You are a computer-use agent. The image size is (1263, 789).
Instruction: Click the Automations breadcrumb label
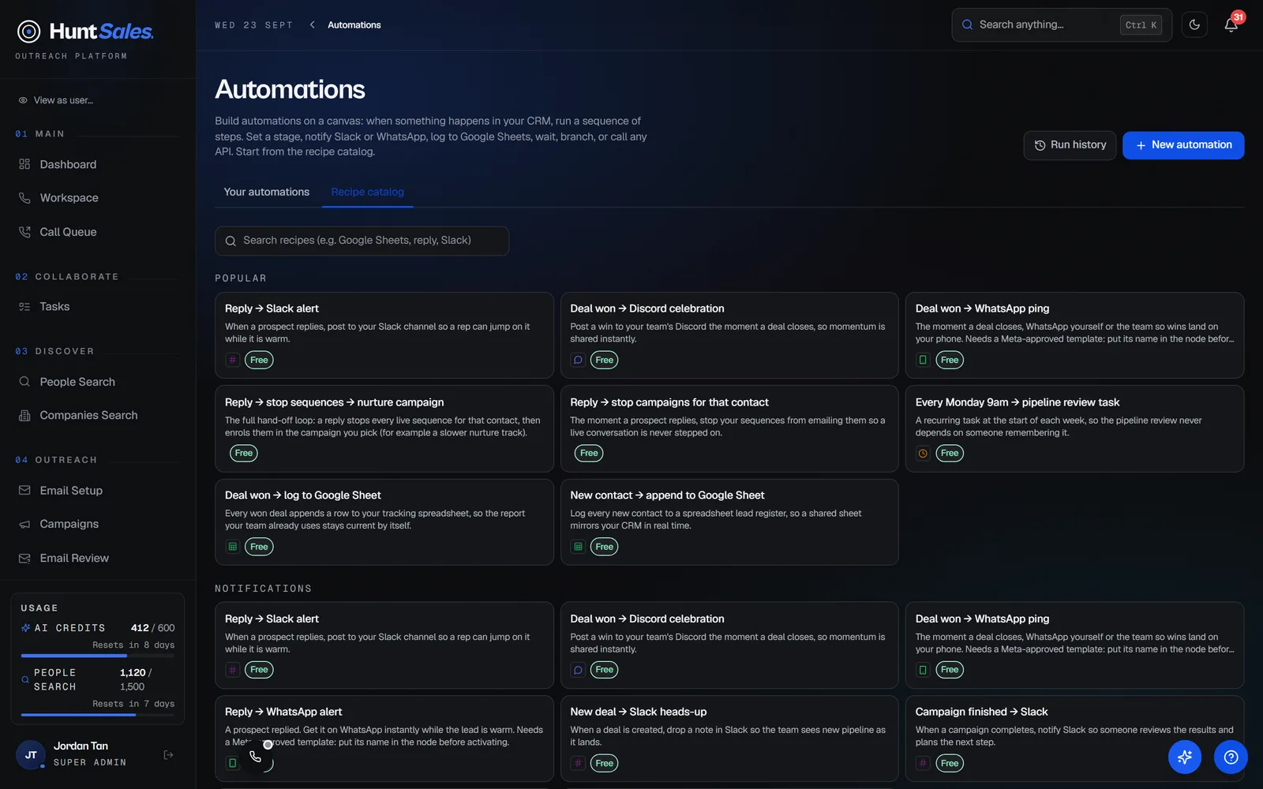(x=354, y=25)
